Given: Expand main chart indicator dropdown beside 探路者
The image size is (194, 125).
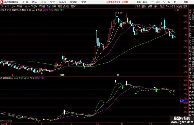Looking at the screenshot, I should 21,10.
